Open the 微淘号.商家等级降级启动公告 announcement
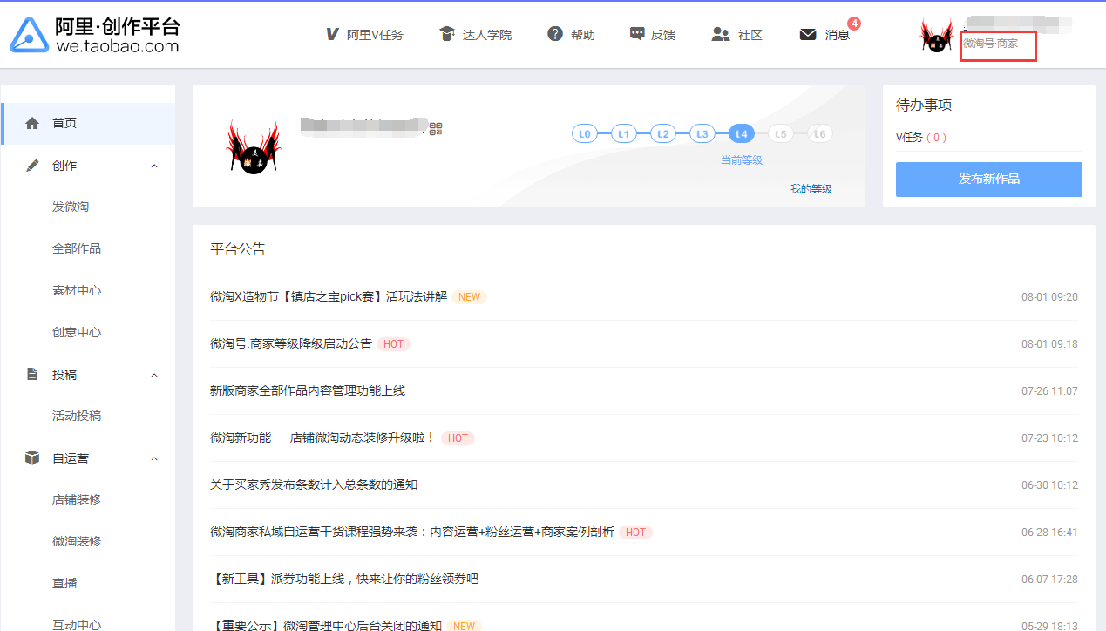This screenshot has width=1106, height=631. 291,343
